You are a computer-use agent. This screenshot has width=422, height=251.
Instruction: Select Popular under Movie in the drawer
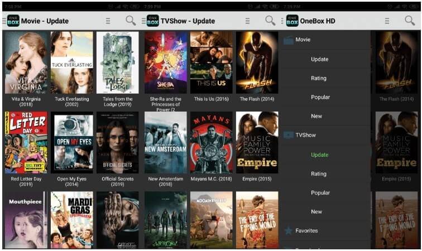point(320,97)
